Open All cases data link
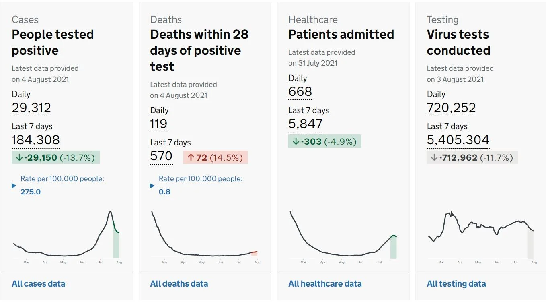Image resolution: width=546 pixels, height=302 pixels. click(39, 284)
